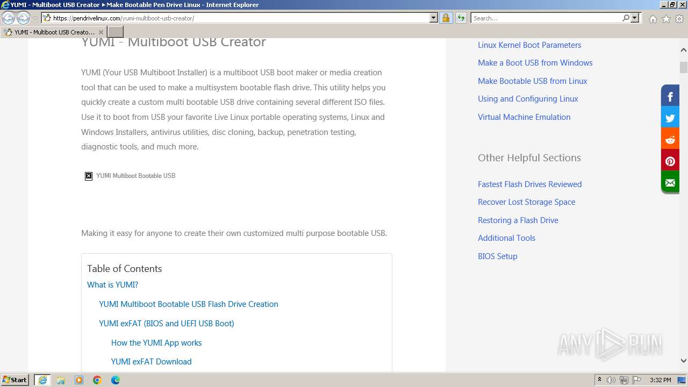The width and height of the screenshot is (688, 387).
Task: Click the security lock icon
Action: click(x=446, y=18)
